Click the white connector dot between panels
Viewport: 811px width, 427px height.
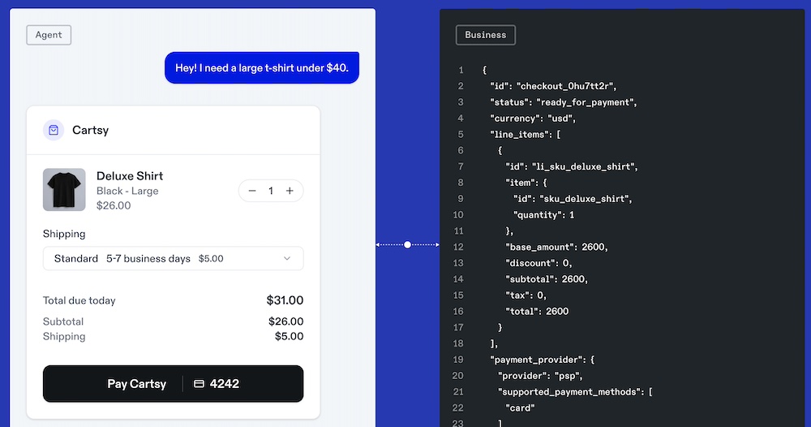tap(407, 244)
